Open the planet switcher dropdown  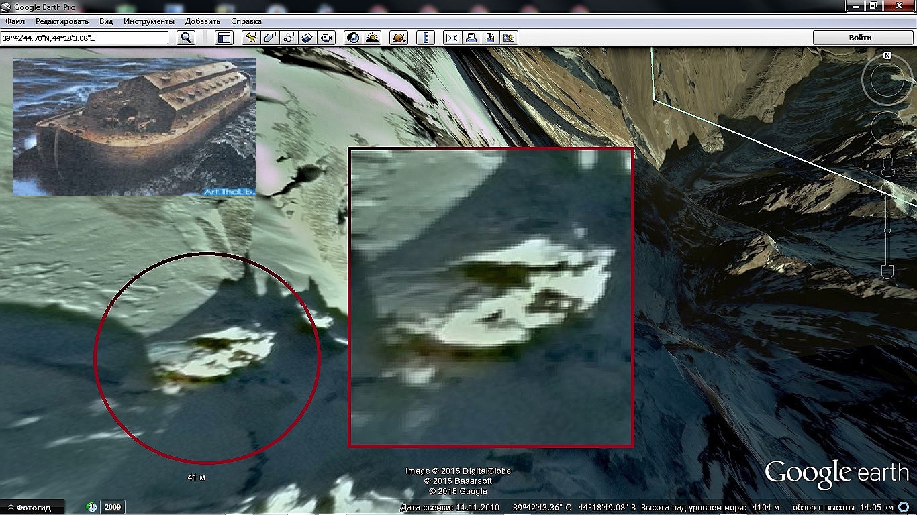point(398,38)
